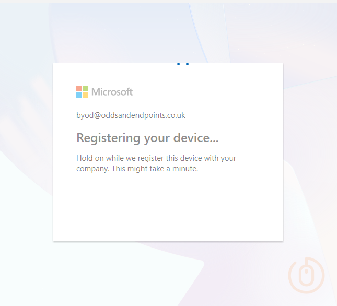This screenshot has width=337, height=306.
Task: Click the blue square of Microsoft logo
Action: click(79, 95)
